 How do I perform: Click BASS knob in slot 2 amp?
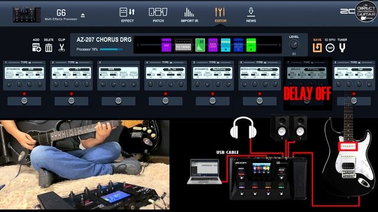click(x=66, y=84)
